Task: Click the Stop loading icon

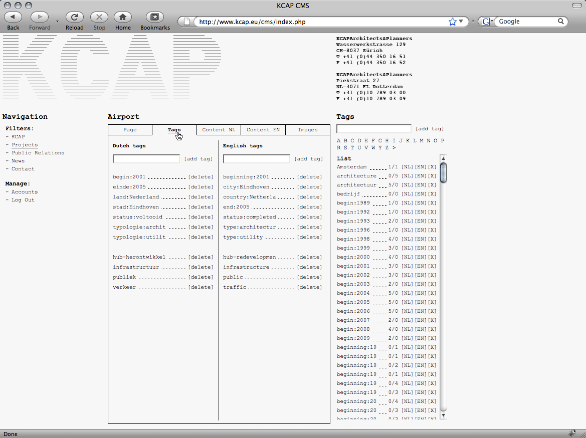Action: 99,18
